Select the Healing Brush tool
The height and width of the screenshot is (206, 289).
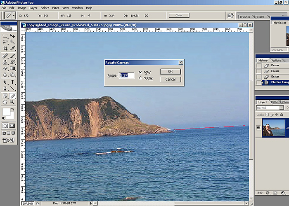[x=5, y=56]
